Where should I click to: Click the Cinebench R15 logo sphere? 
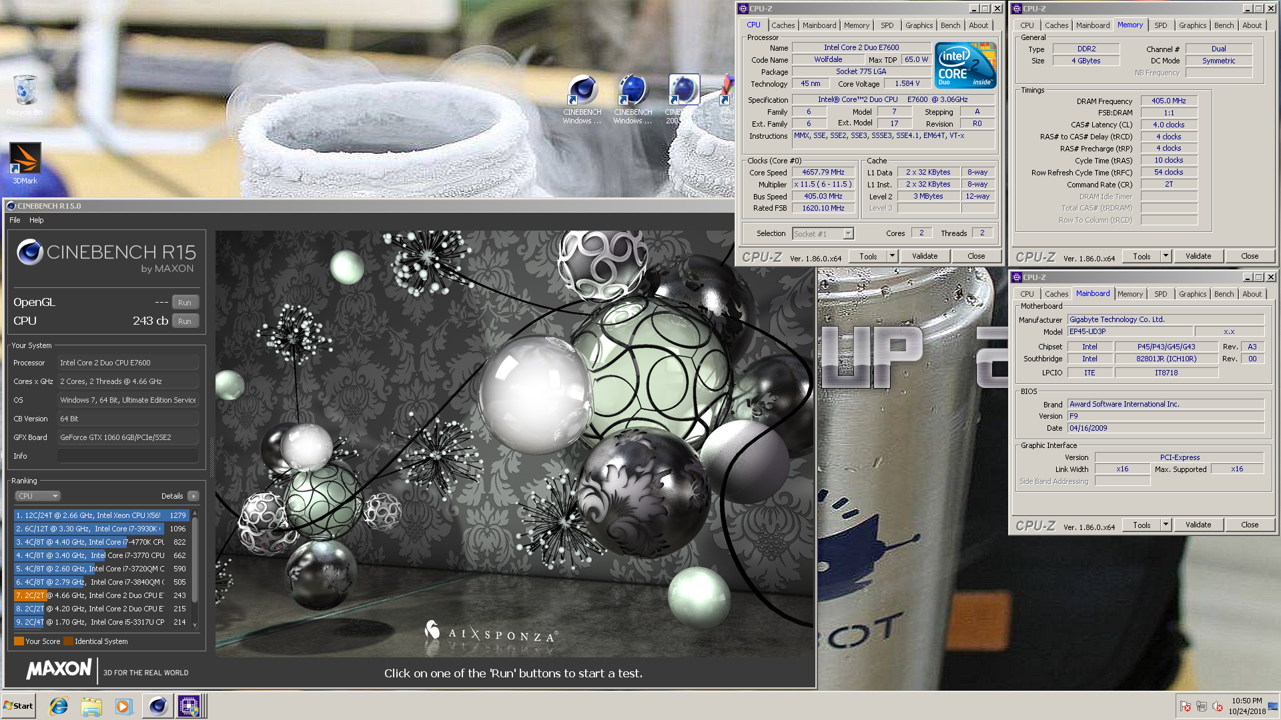click(30, 253)
